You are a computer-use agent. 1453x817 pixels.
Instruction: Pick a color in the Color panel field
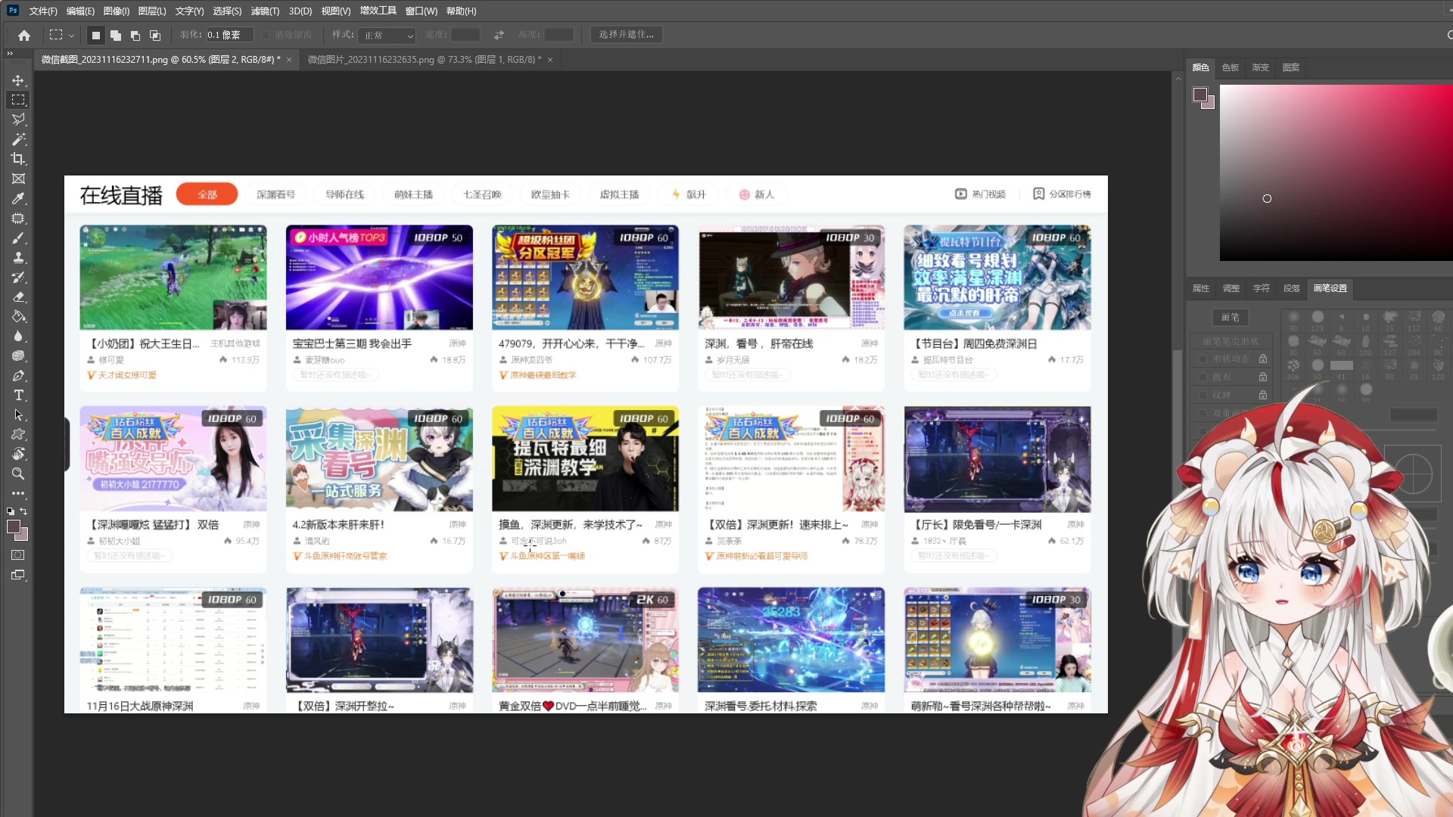pos(1336,172)
